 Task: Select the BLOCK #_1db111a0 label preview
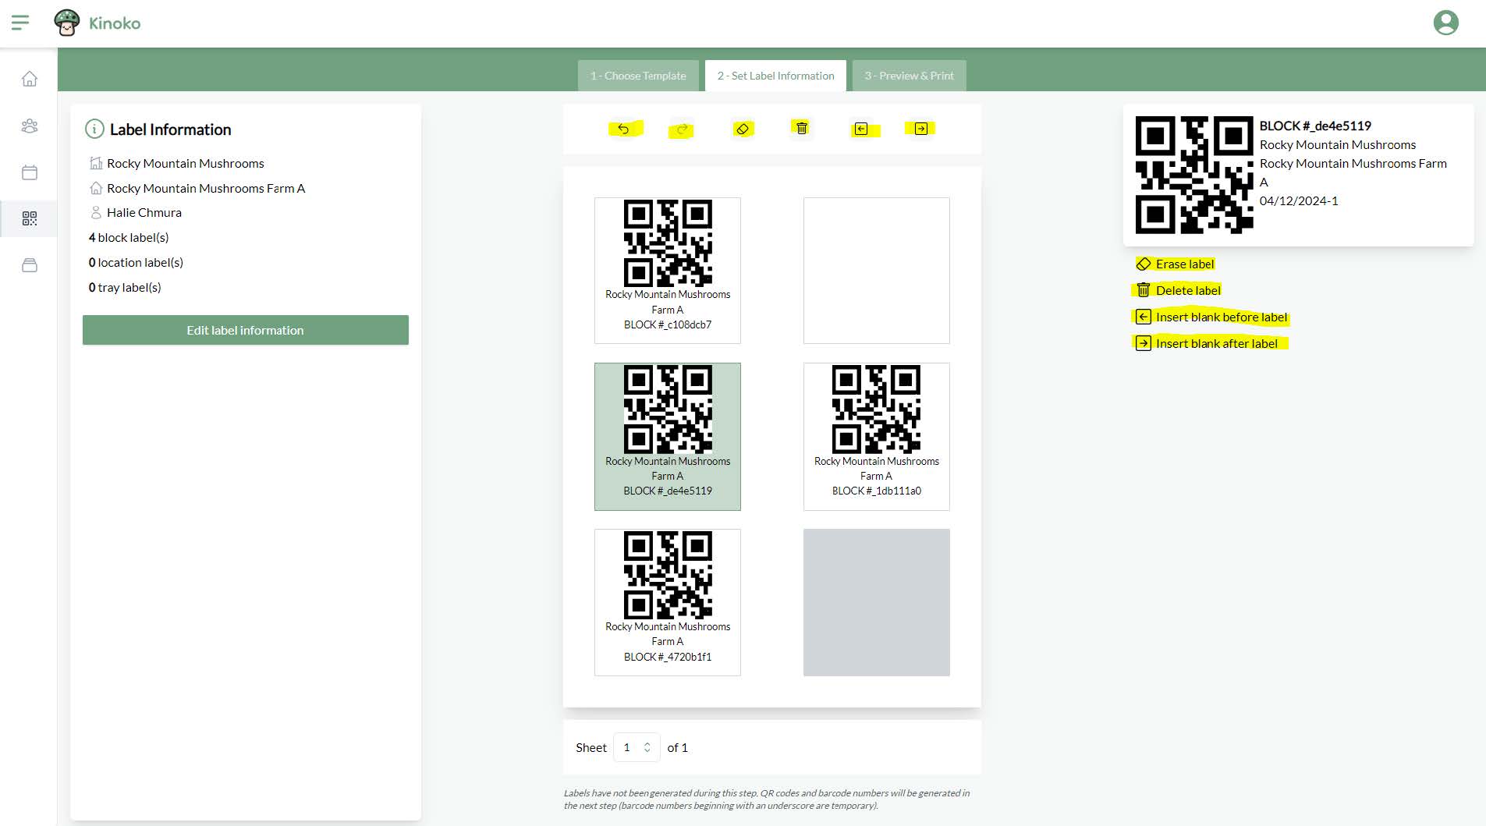[x=876, y=437]
